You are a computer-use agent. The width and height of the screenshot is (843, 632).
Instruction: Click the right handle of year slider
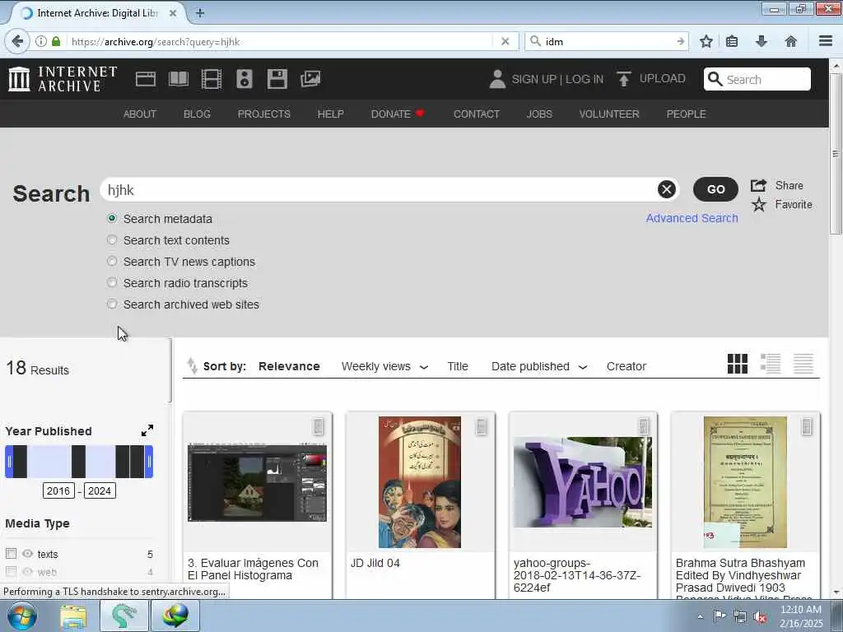coord(150,462)
